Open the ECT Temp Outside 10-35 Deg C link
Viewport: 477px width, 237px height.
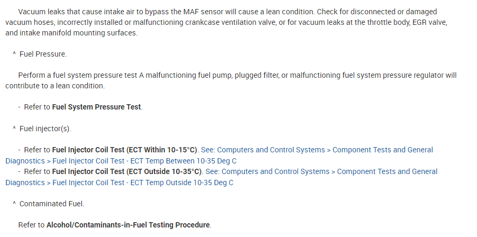(143, 183)
